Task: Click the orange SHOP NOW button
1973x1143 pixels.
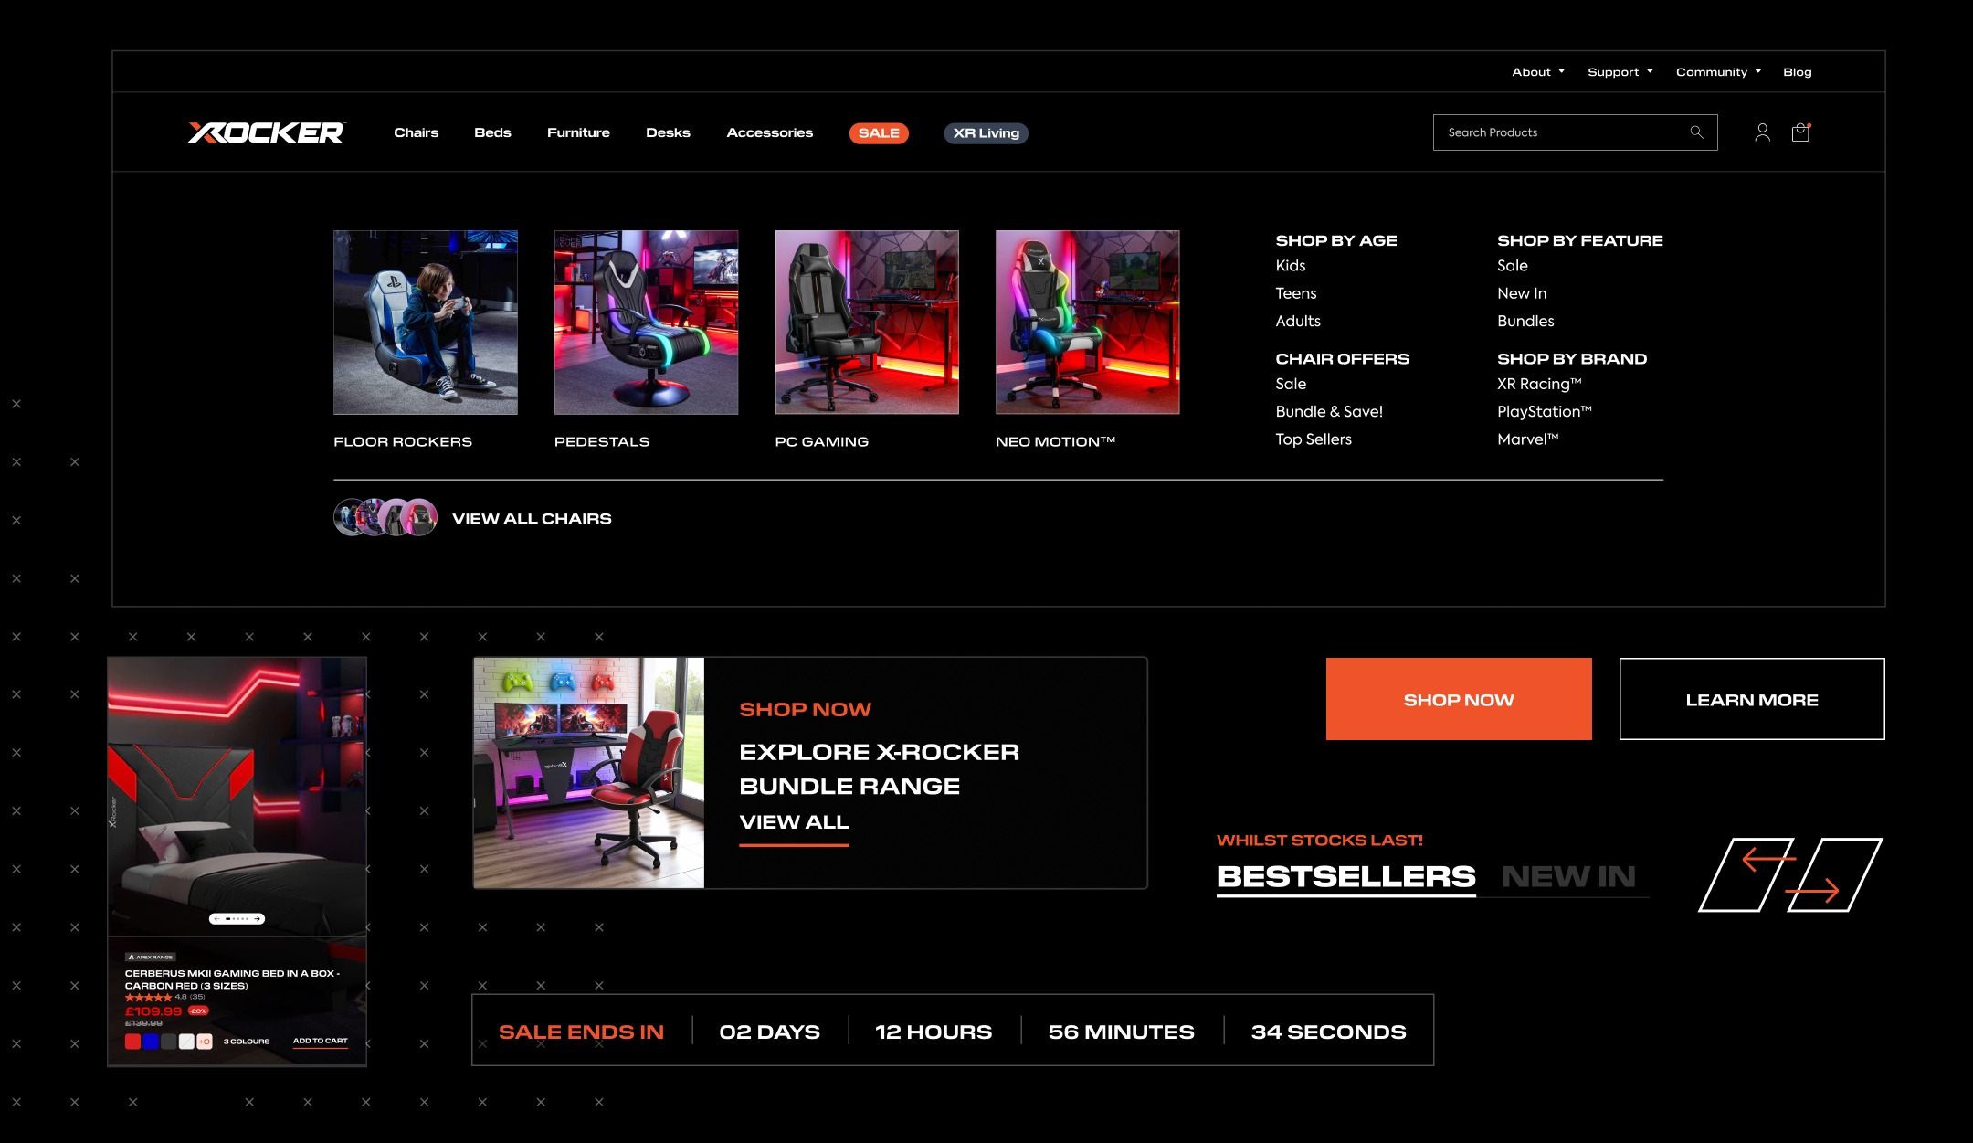Action: pos(1459,699)
